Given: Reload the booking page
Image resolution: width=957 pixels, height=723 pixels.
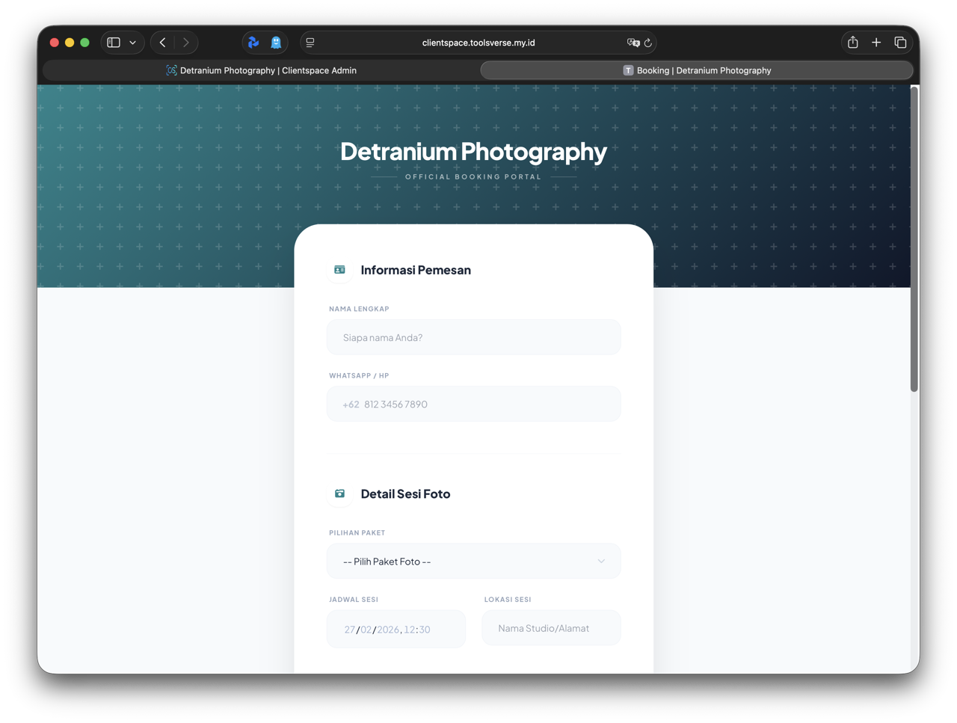Looking at the screenshot, I should click(647, 43).
